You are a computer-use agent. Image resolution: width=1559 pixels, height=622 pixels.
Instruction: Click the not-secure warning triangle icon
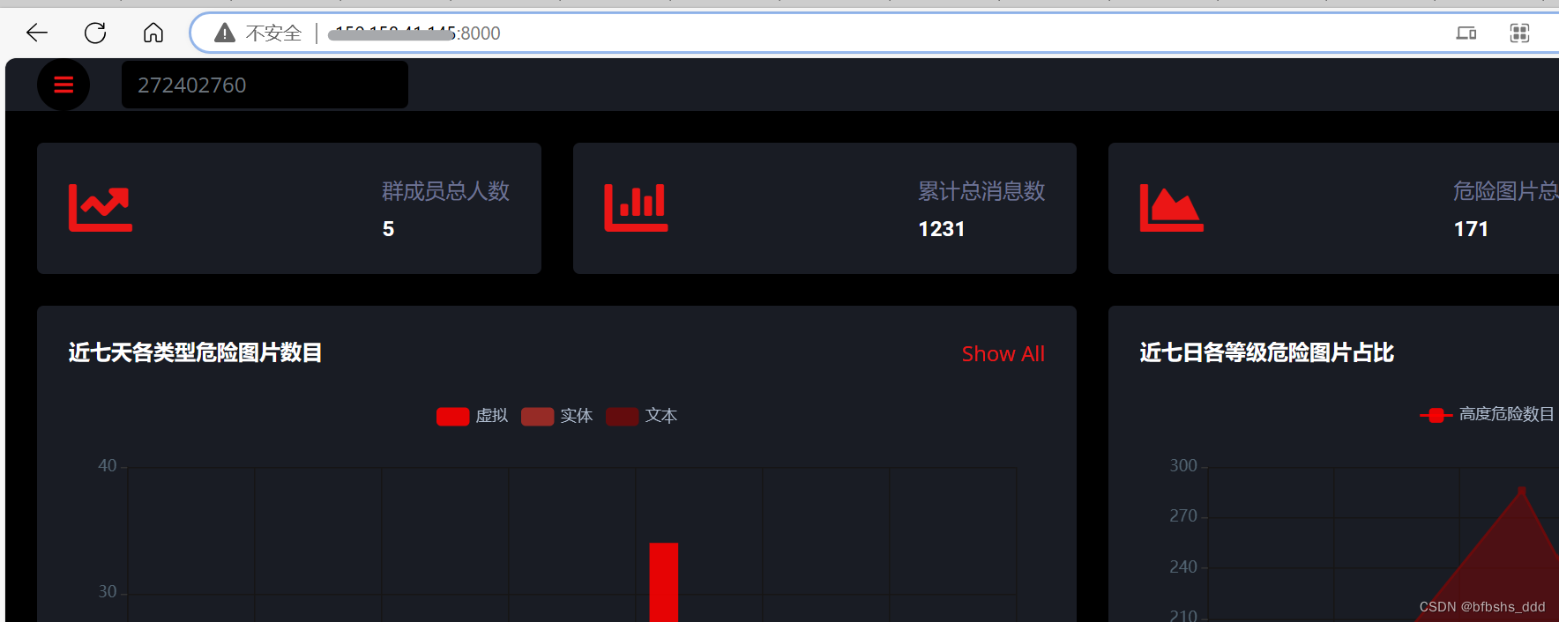coord(225,33)
